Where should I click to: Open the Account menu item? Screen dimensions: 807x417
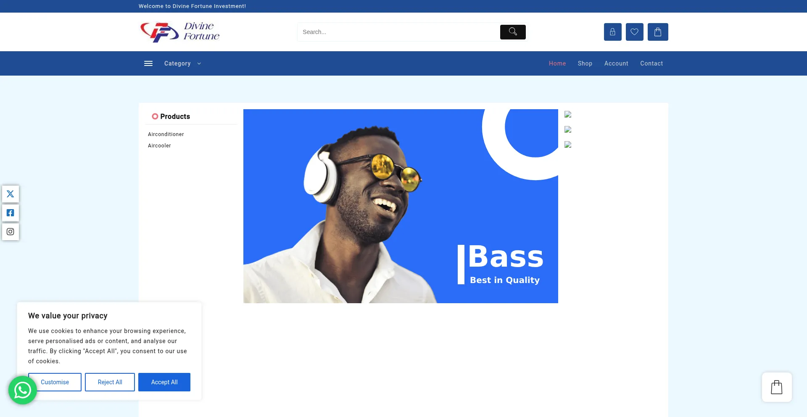[616, 63]
